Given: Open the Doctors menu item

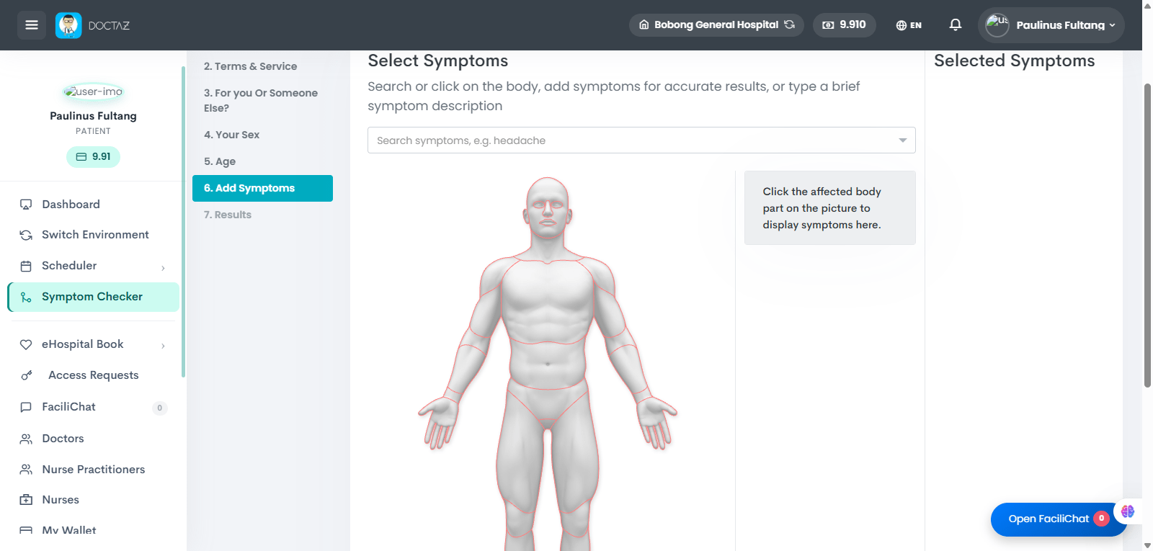Looking at the screenshot, I should (x=63, y=439).
